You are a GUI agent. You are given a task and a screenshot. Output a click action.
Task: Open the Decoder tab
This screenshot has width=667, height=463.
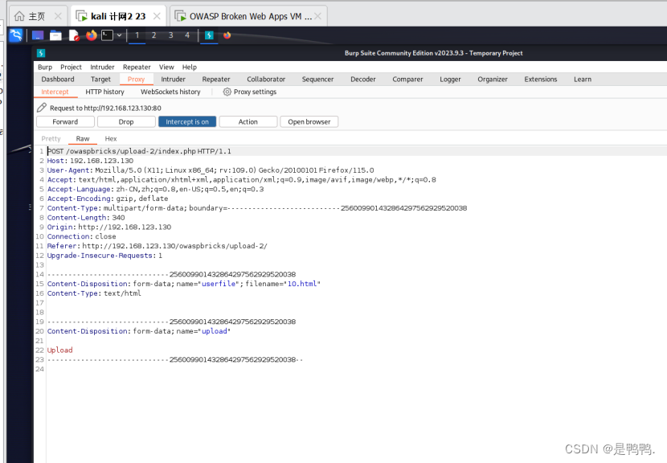tap(363, 79)
